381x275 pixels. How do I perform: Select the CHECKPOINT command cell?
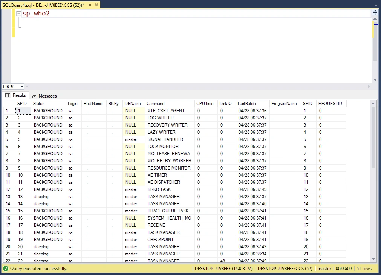coord(170,240)
